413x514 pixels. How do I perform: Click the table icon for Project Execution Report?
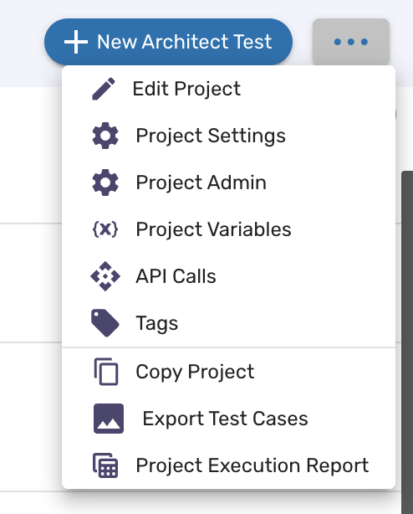(105, 465)
